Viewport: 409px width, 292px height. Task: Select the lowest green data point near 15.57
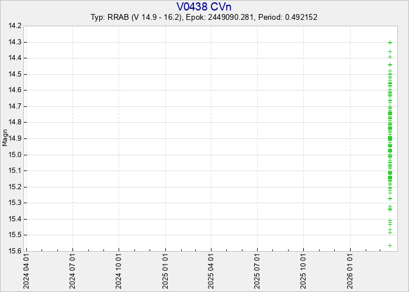(390, 245)
